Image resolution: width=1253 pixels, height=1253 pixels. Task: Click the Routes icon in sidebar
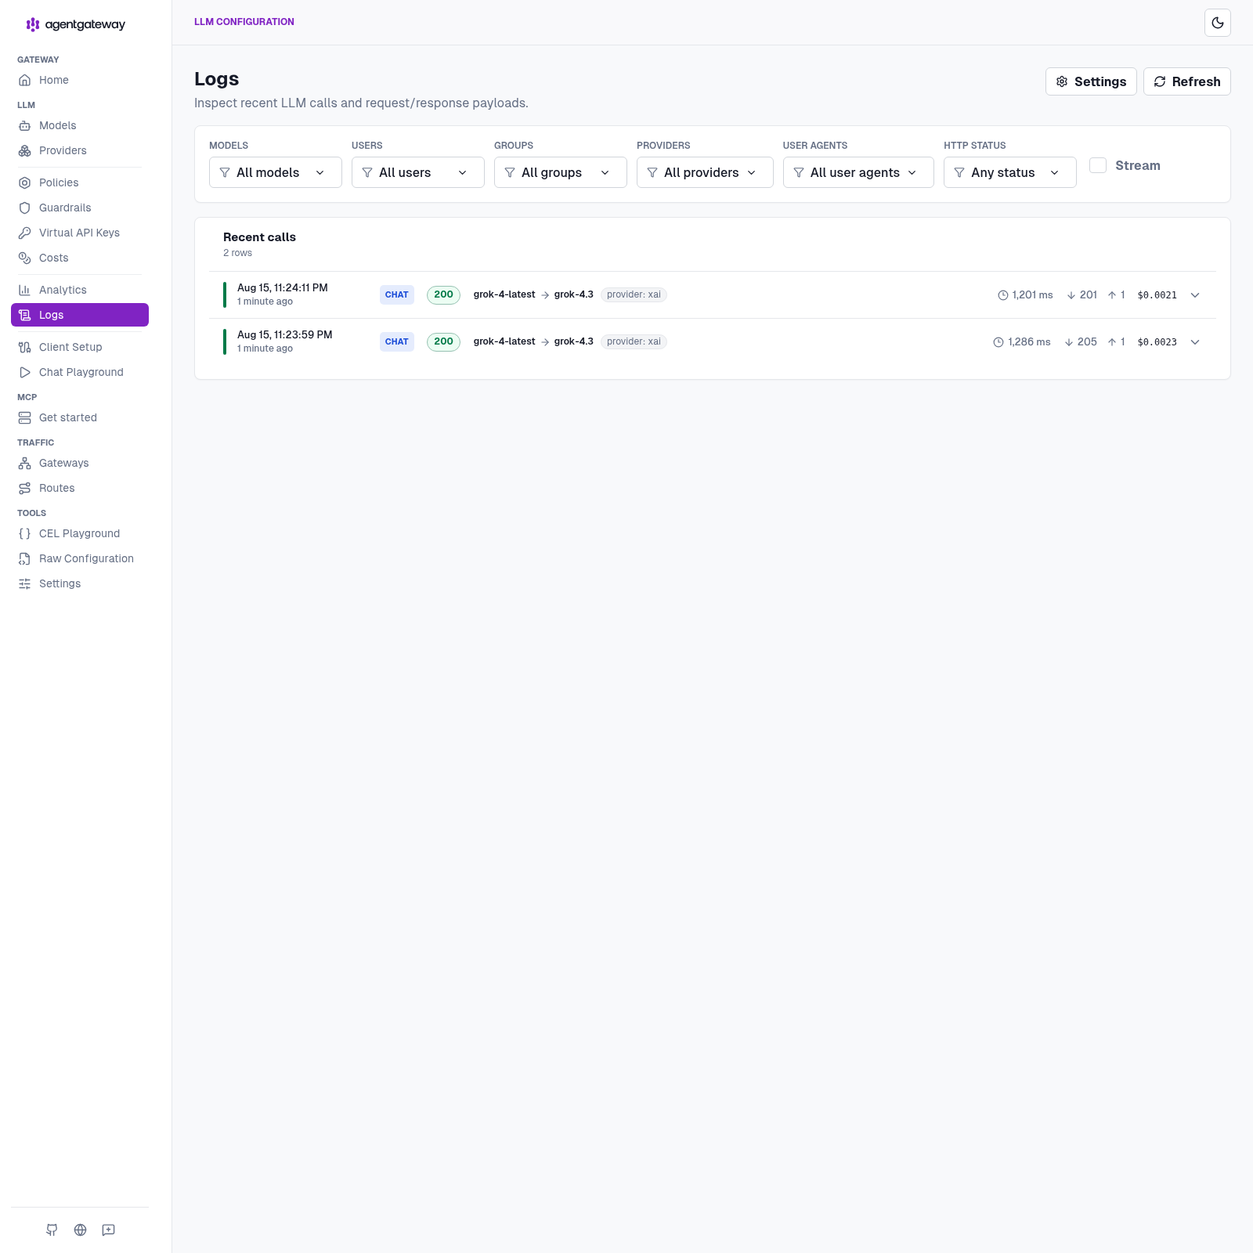(25, 488)
